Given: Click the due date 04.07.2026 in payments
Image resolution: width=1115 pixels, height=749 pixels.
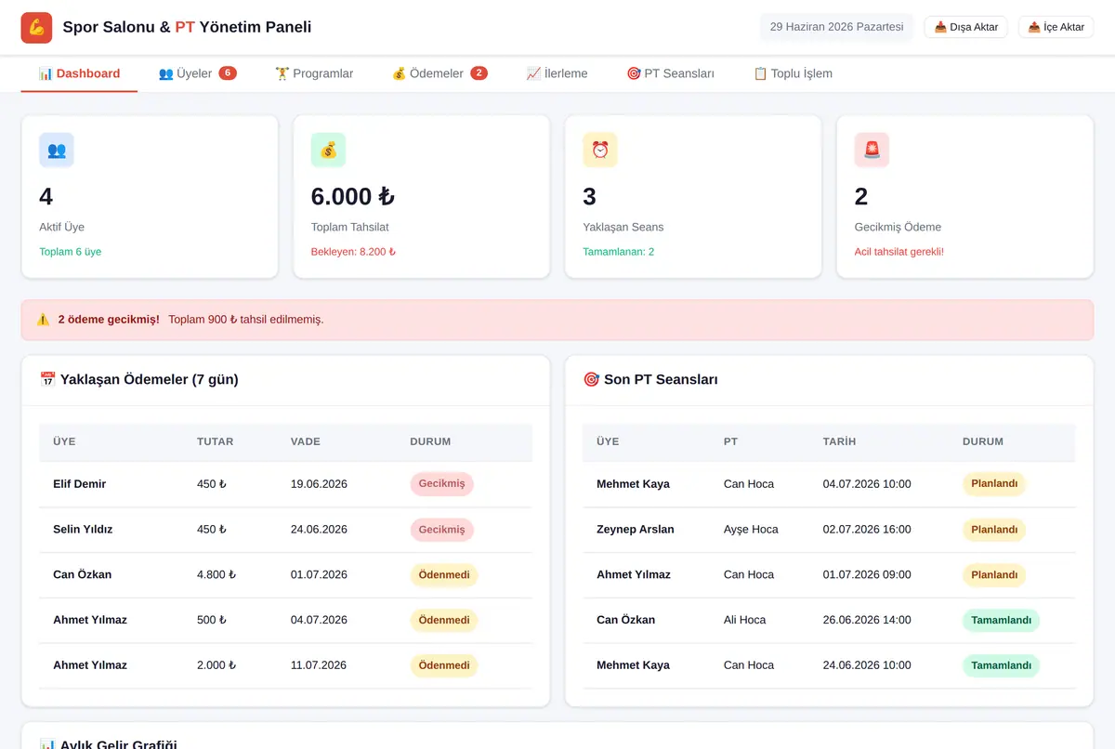Looking at the screenshot, I should pos(319,620).
